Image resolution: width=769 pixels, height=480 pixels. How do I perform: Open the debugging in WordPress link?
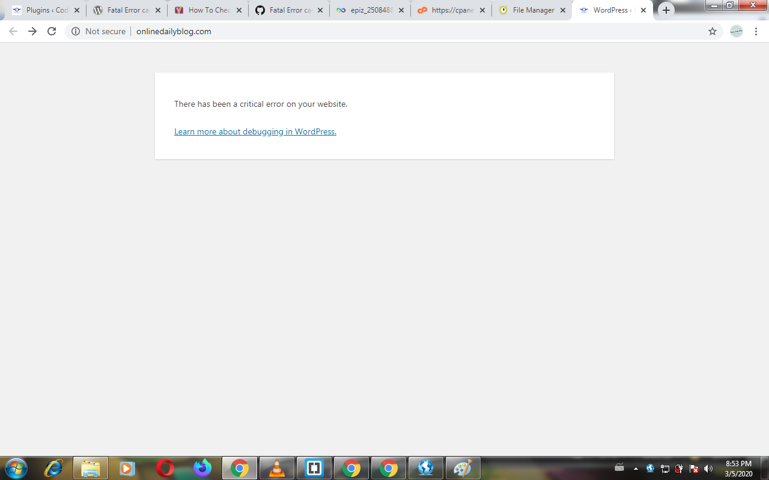(255, 131)
